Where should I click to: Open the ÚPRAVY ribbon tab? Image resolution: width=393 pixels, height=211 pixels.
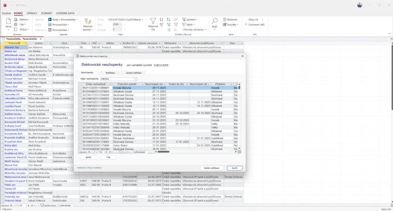tap(32, 13)
